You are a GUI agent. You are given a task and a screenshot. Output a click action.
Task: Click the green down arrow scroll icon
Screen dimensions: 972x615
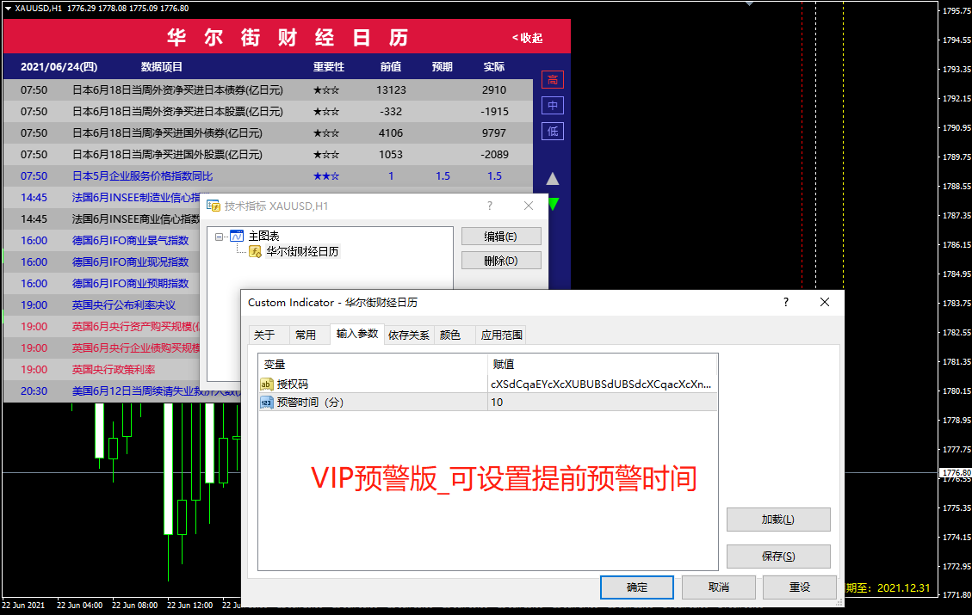click(554, 204)
